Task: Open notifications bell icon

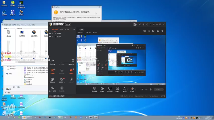Action: click(158, 31)
